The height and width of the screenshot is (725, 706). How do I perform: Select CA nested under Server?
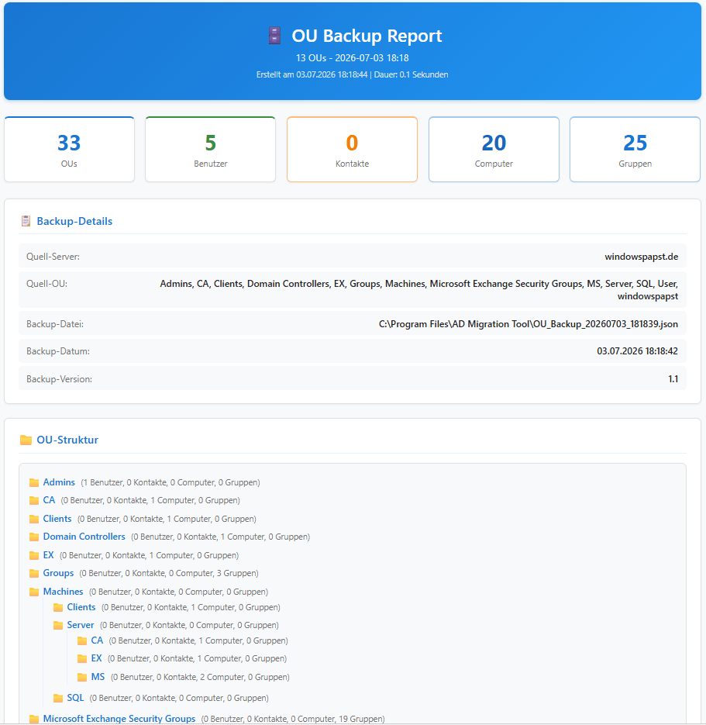97,640
